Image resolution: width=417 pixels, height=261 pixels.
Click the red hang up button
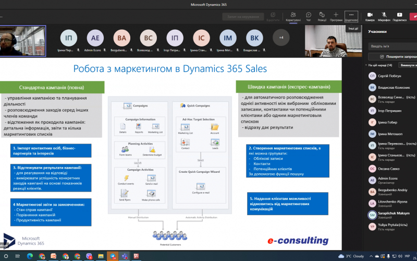click(x=413, y=16)
